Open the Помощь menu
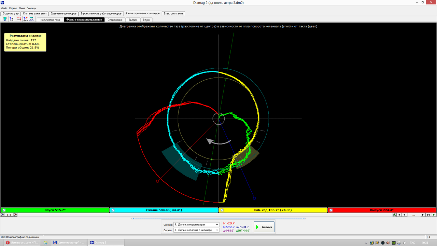Screen dimensions: 437x246 pyautogui.click(x=31, y=8)
